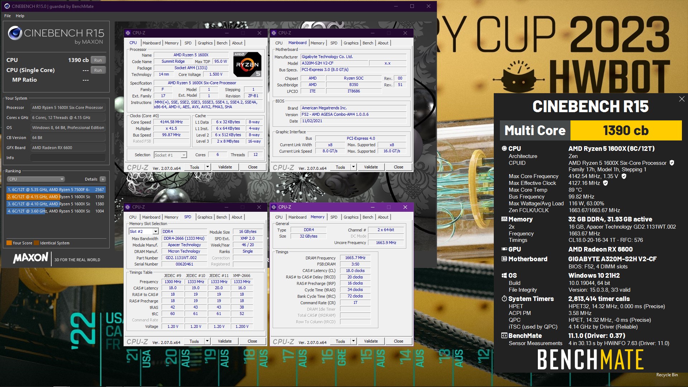The height and width of the screenshot is (387, 688).
Task: Select ranking row AMD Ryzen 5 7500F 2567
Action: [x=56, y=190]
